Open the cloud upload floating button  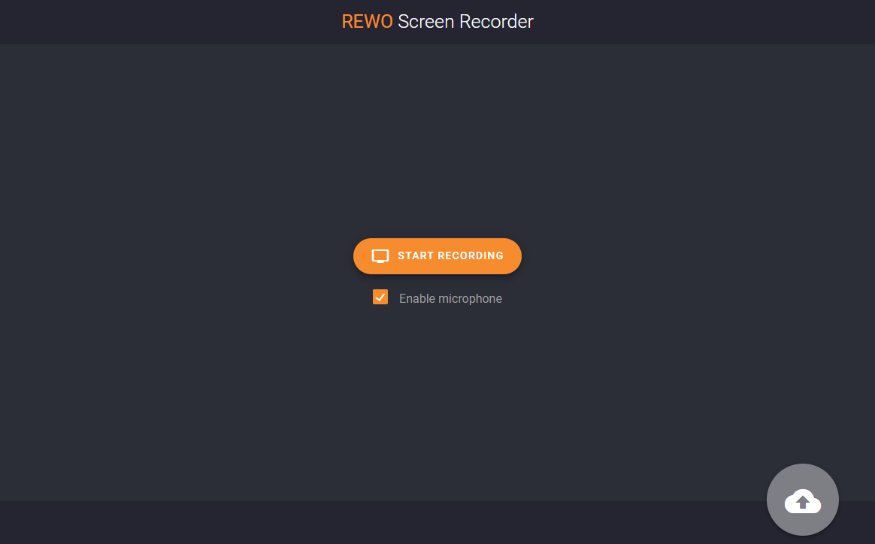pyautogui.click(x=802, y=500)
